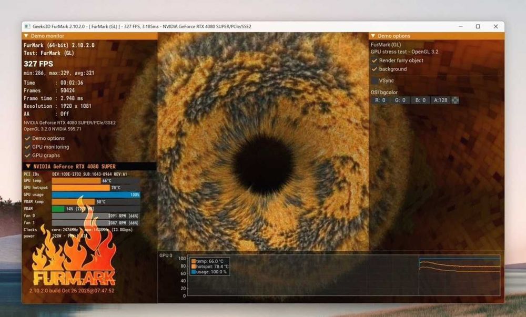526x317 pixels.
Task: Click the fan 1 RPM bar
Action: coord(96,223)
